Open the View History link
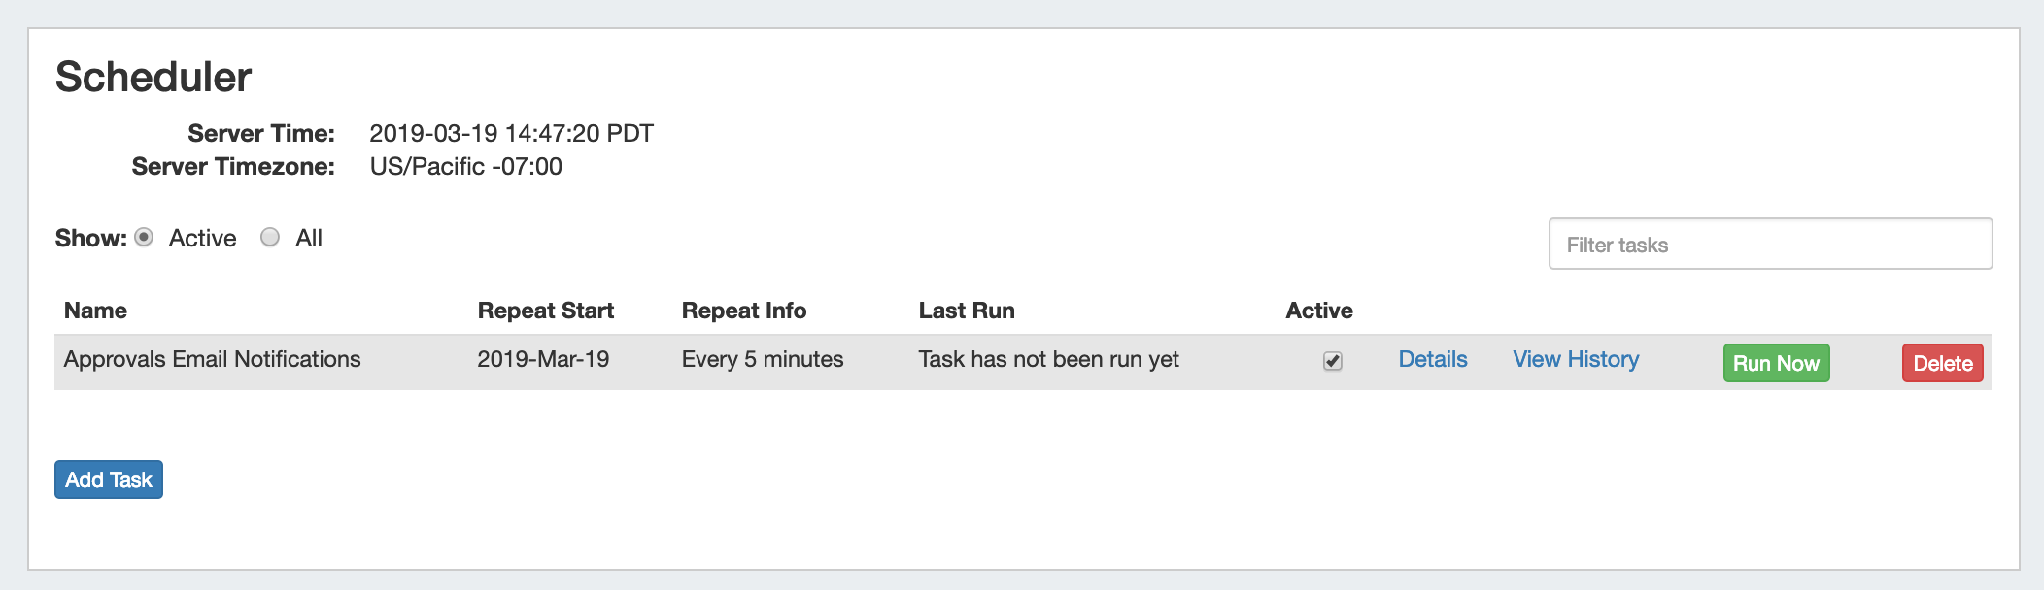Screen dimensions: 2044x590 (1576, 360)
